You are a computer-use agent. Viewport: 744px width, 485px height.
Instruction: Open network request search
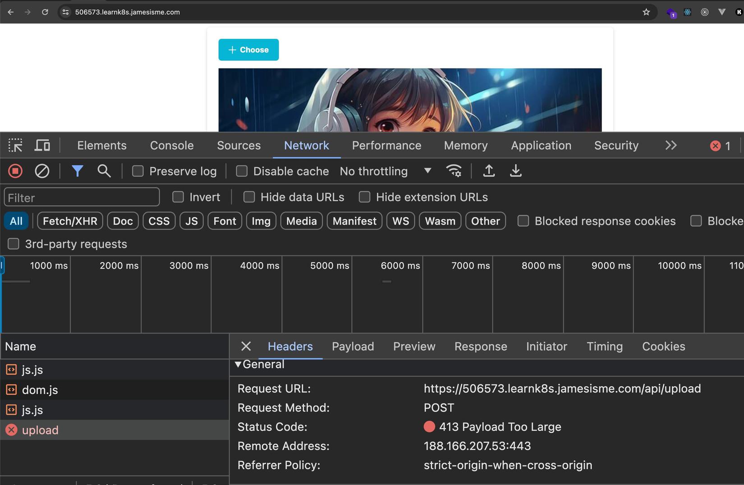pos(104,171)
